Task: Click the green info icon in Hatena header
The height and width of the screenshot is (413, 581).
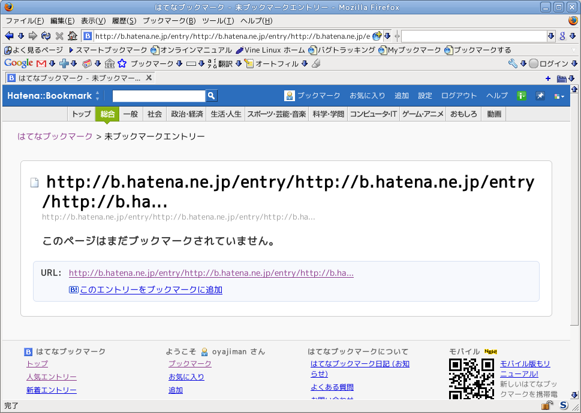Action: (522, 96)
